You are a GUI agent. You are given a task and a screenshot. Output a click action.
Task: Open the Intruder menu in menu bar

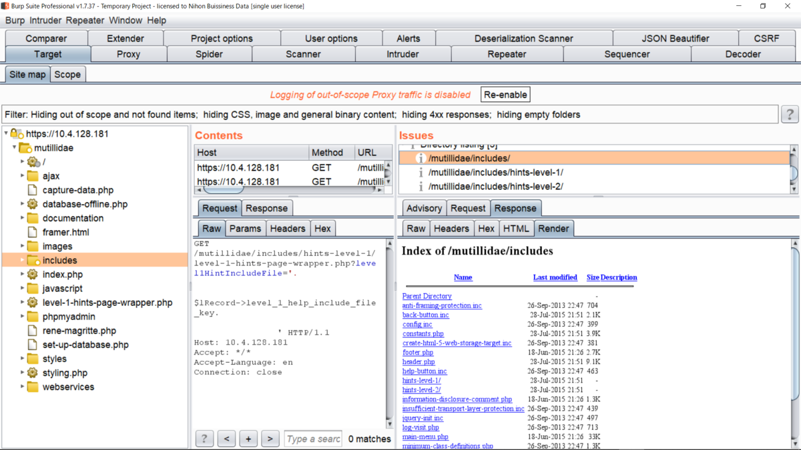click(x=45, y=21)
